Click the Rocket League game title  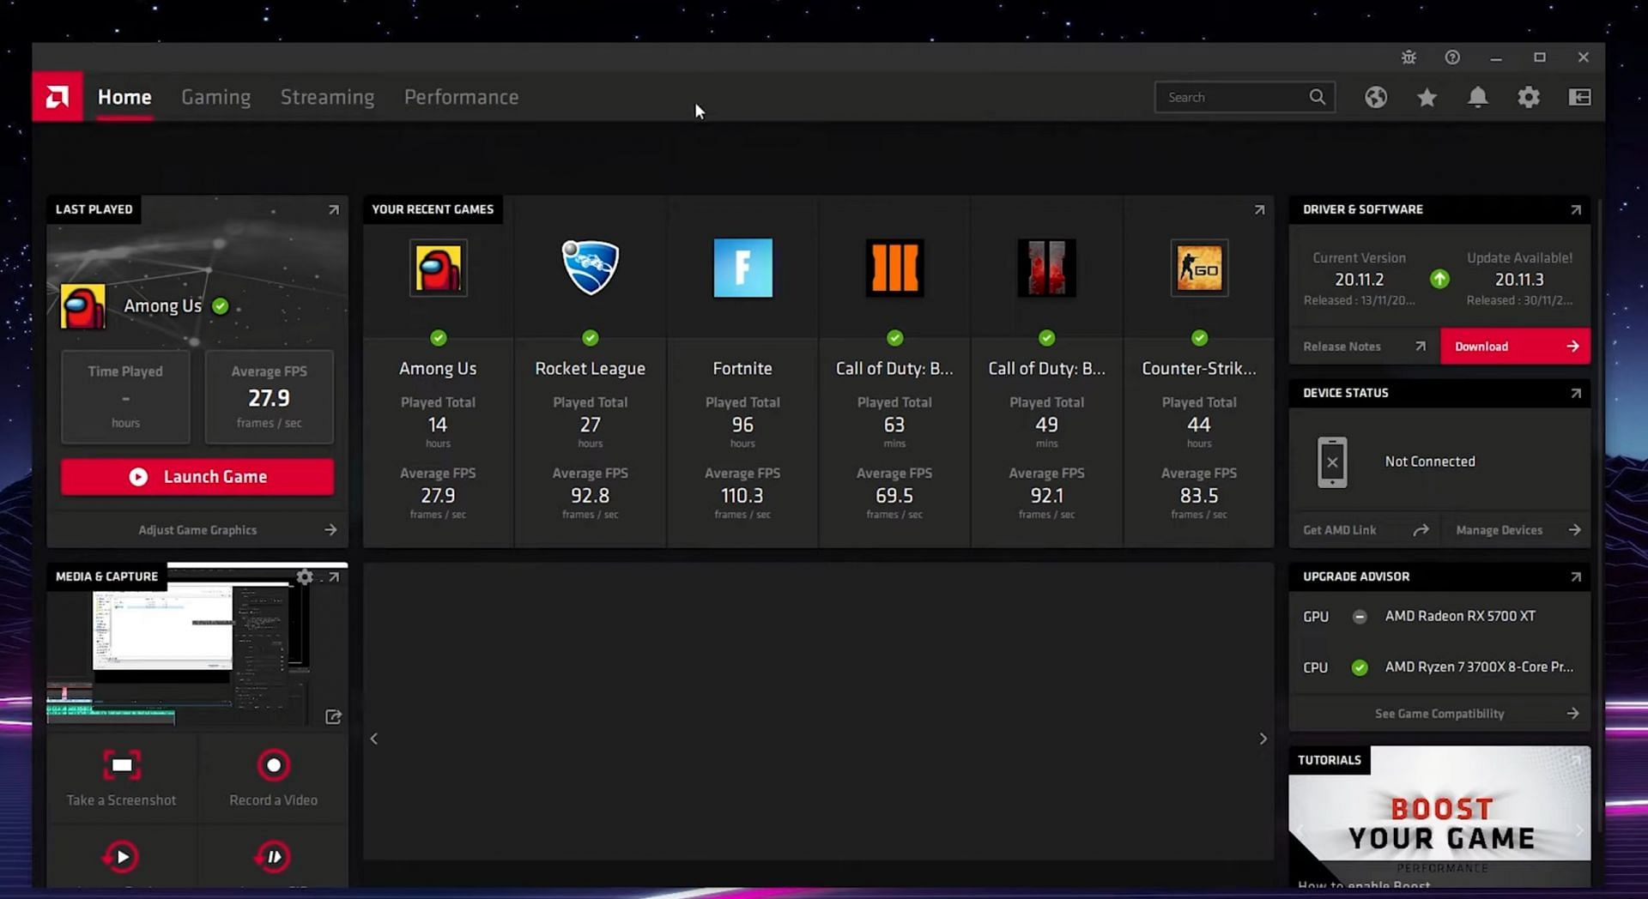[591, 369]
